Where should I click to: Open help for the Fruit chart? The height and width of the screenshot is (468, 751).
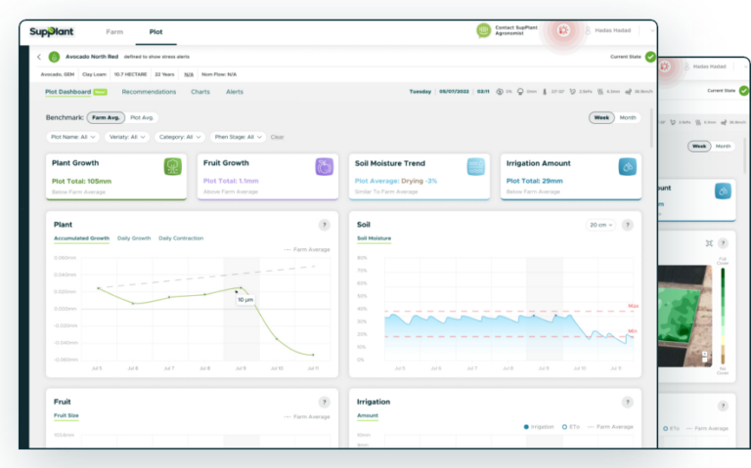[324, 402]
